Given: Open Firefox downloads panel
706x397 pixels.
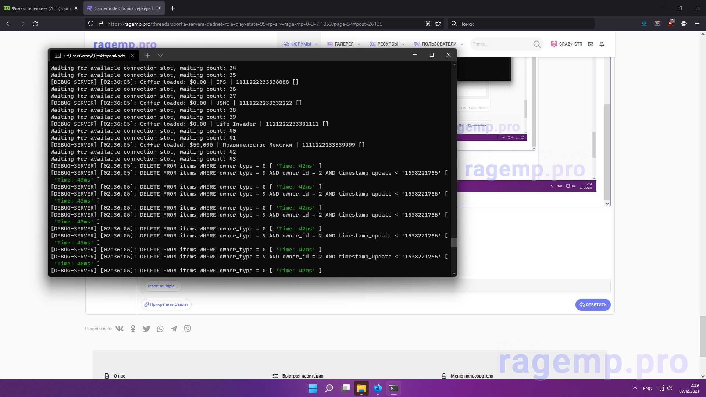Looking at the screenshot, I should 644,24.
